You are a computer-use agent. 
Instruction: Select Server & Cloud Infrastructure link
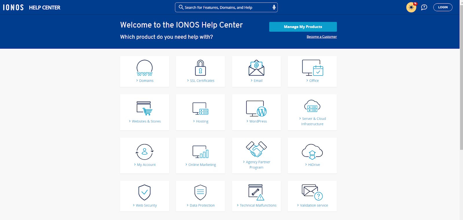point(313,121)
